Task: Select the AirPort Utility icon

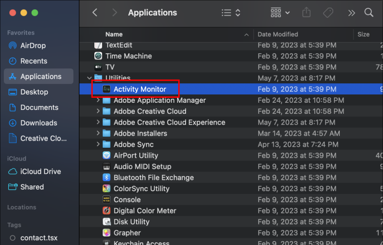Action: pyautogui.click(x=107, y=156)
